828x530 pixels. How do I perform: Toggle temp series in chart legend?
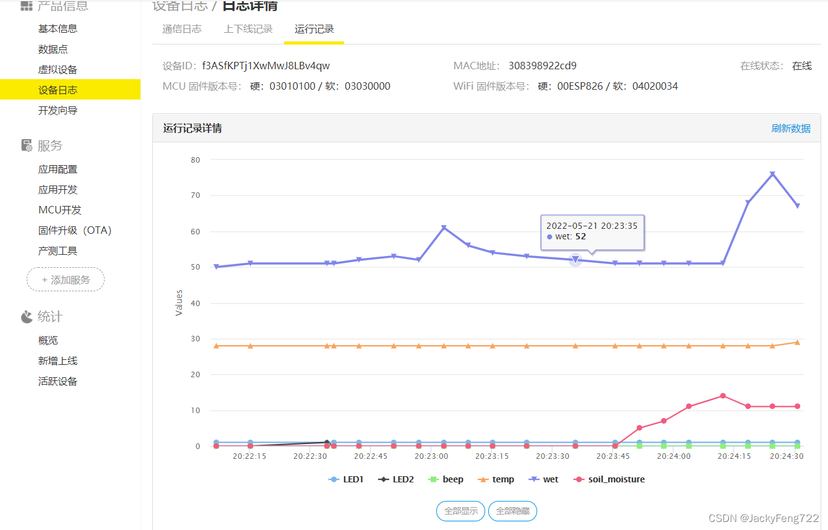click(x=496, y=479)
